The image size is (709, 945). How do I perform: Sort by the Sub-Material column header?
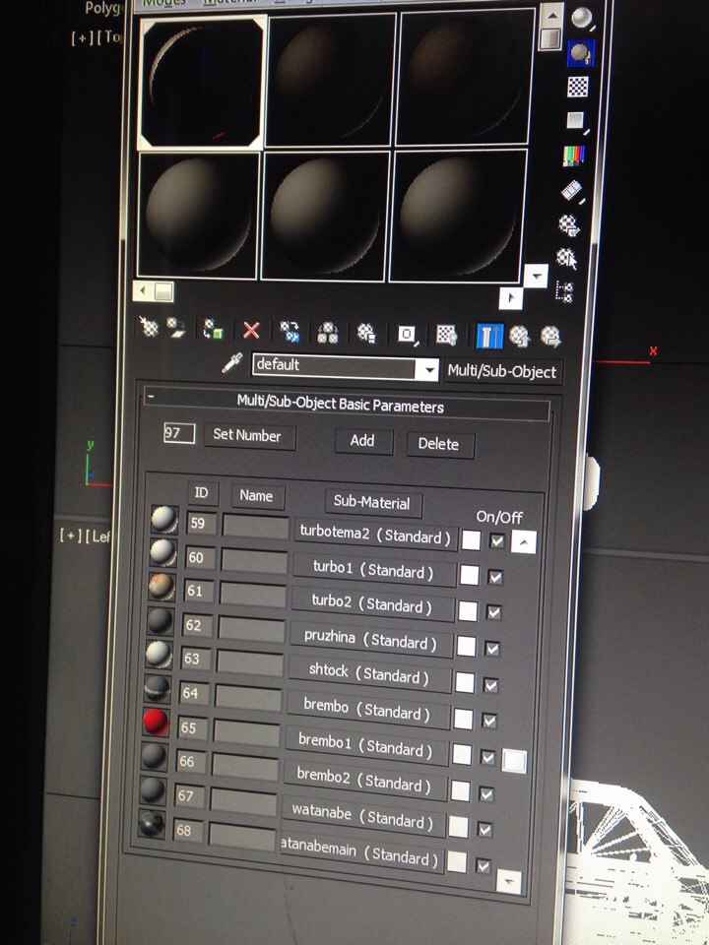pyautogui.click(x=373, y=503)
